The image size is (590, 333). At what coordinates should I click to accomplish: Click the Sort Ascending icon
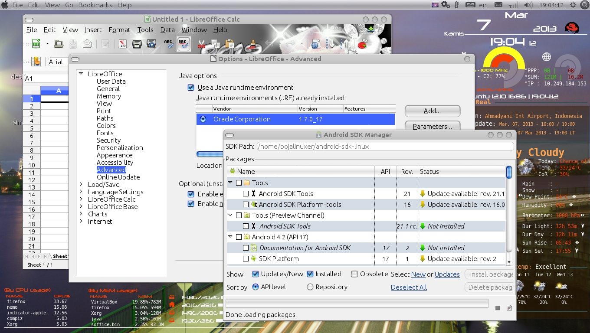click(x=331, y=44)
